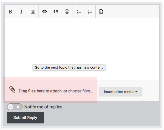164x130 pixels.
Task: Toggle bold formatting in the editor
Action: pyautogui.click(x=10, y=12)
